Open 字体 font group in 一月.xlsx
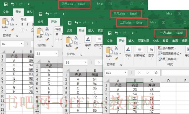189x114 pixels. click(128, 53)
